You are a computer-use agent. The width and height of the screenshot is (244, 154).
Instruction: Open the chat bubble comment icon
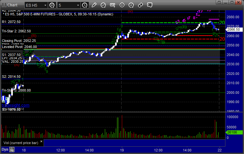[150, 5]
